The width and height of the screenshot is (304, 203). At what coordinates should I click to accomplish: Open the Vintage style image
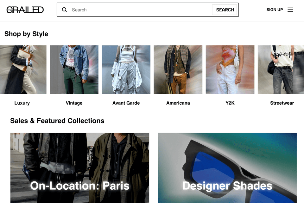(74, 70)
